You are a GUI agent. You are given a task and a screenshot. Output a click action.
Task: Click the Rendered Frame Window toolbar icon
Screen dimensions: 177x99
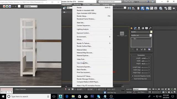(170, 8)
